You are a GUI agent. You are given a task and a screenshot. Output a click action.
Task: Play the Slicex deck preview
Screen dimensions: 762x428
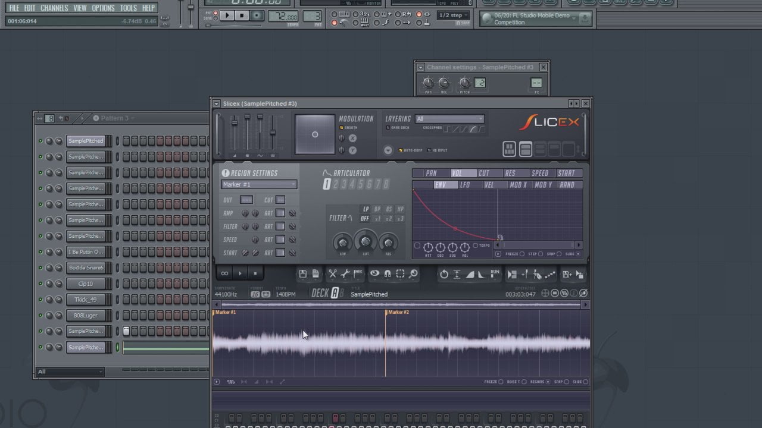point(240,273)
